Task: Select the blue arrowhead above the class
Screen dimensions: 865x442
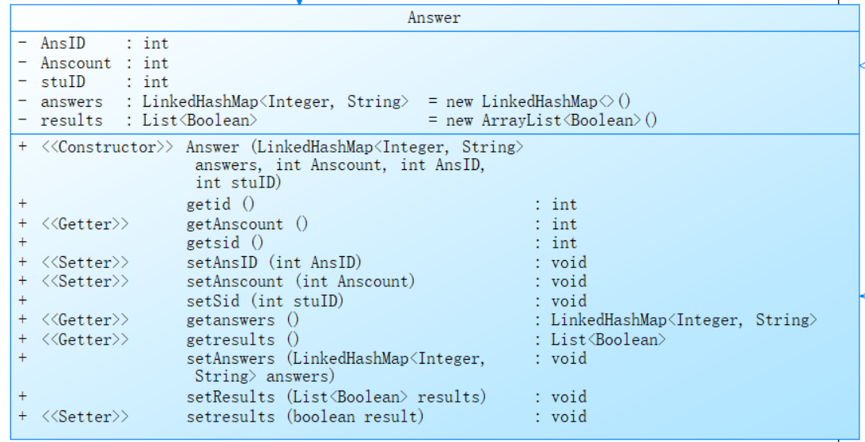Action: tap(298, 2)
